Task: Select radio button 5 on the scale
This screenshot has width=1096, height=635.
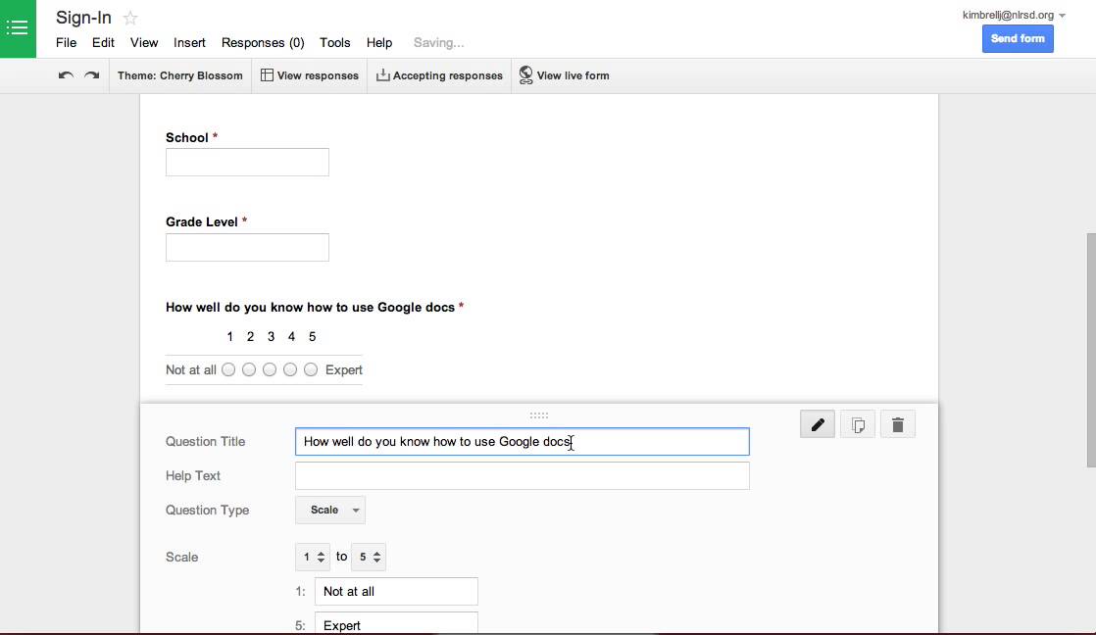Action: tap(311, 369)
